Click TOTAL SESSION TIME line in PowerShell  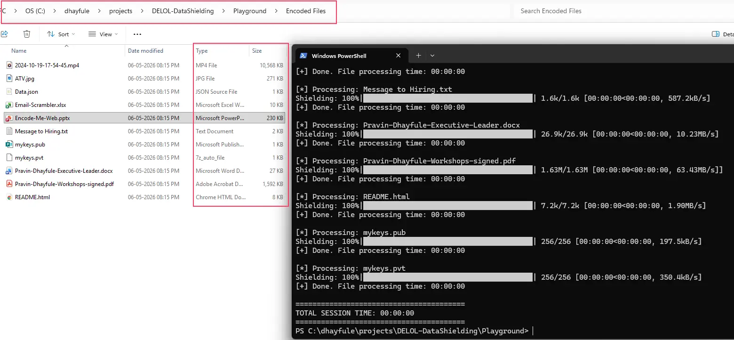pos(355,313)
